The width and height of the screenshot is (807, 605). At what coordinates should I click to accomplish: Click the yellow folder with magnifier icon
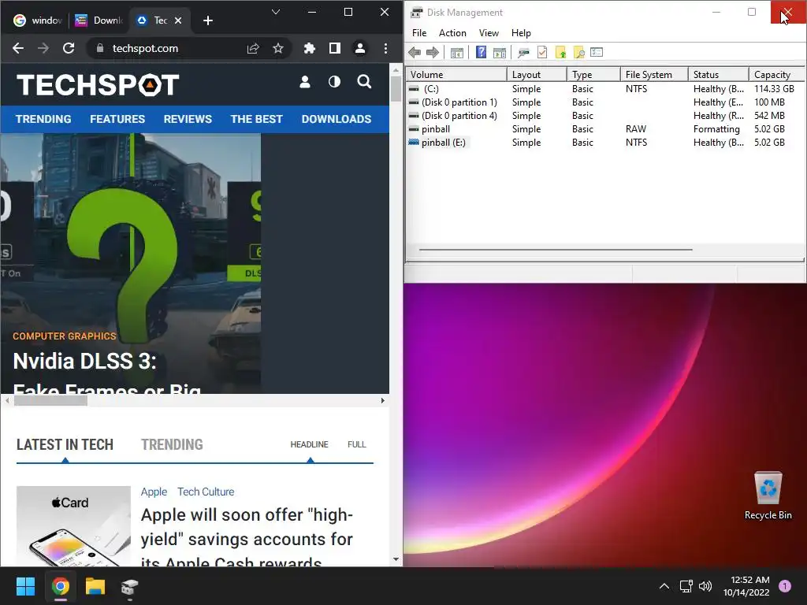point(579,52)
